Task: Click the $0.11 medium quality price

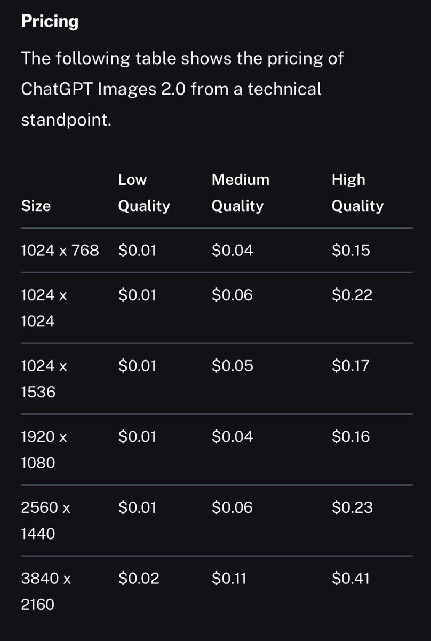Action: (229, 579)
